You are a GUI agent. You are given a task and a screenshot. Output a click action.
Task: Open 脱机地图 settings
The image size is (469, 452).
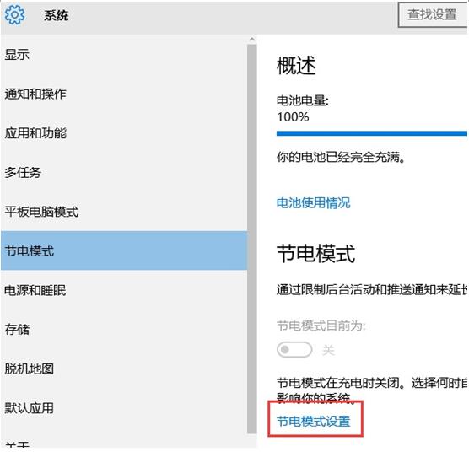point(123,369)
